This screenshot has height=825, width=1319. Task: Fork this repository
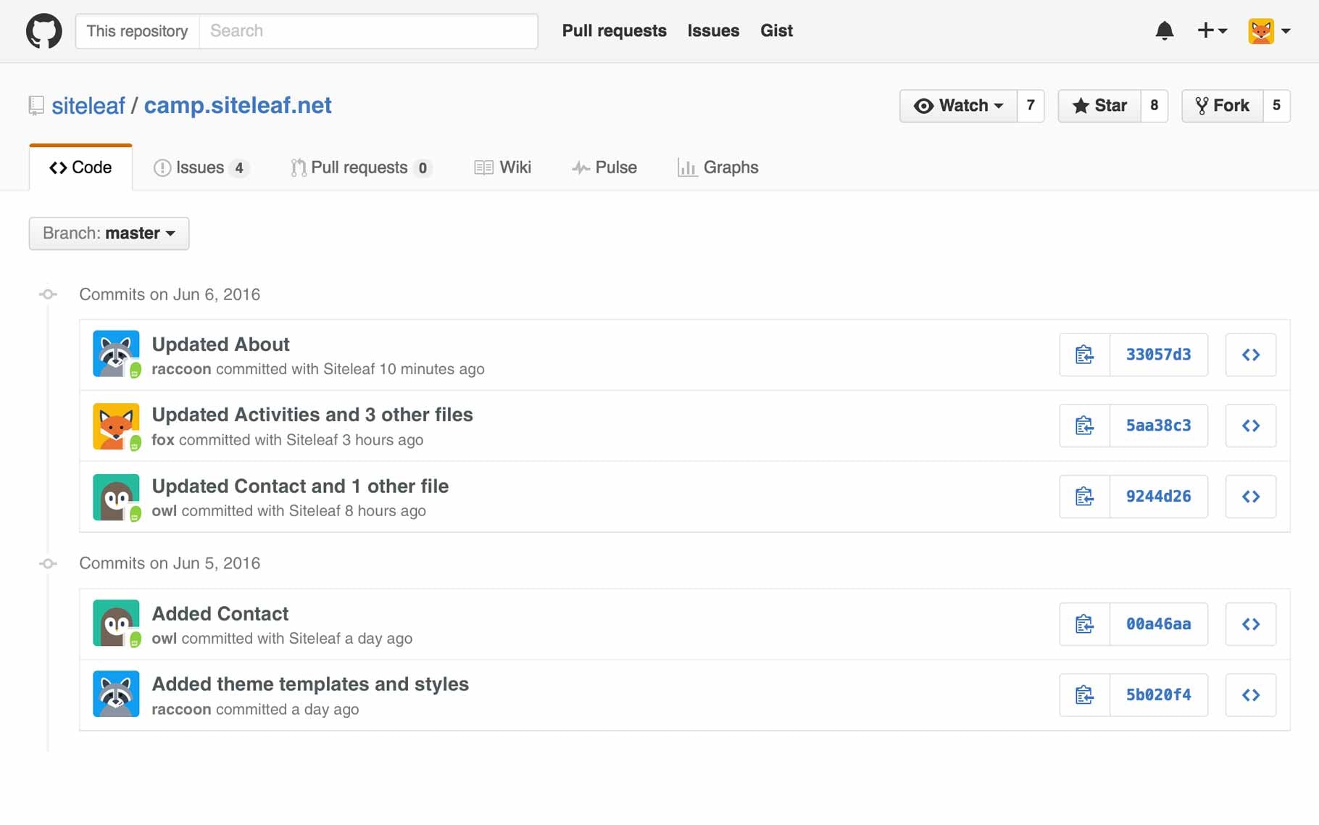click(x=1223, y=106)
